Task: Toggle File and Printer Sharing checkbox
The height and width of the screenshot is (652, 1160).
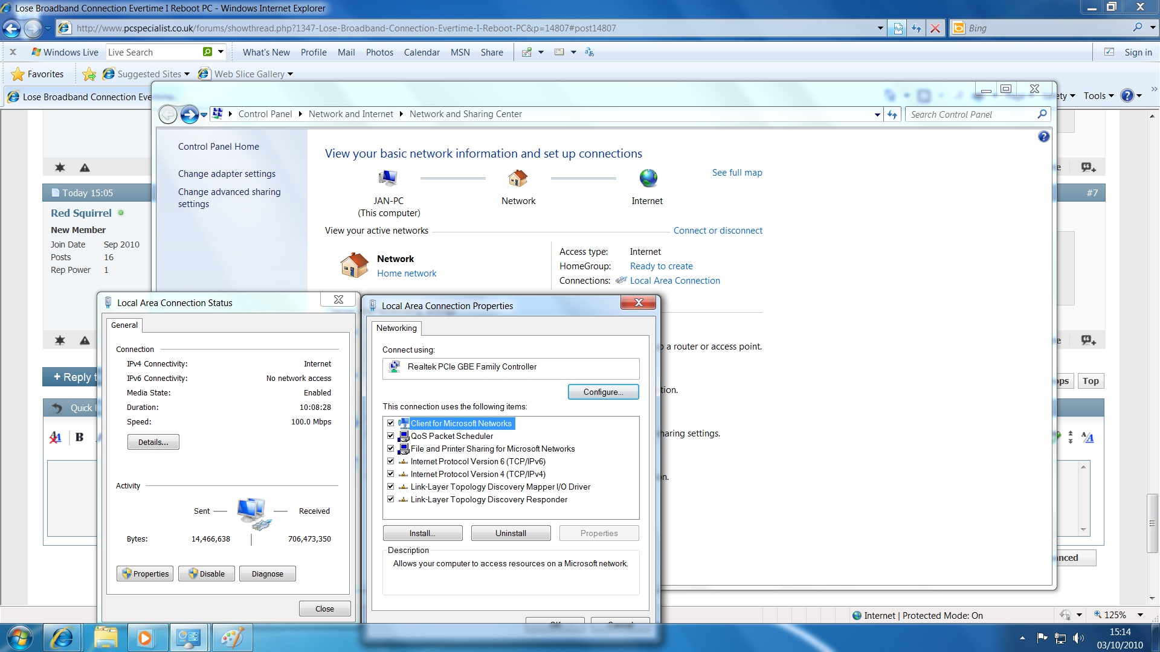Action: (391, 449)
